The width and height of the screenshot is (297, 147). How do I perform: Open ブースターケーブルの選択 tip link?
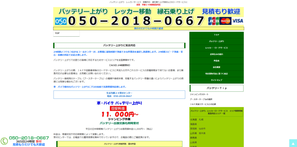201,99
